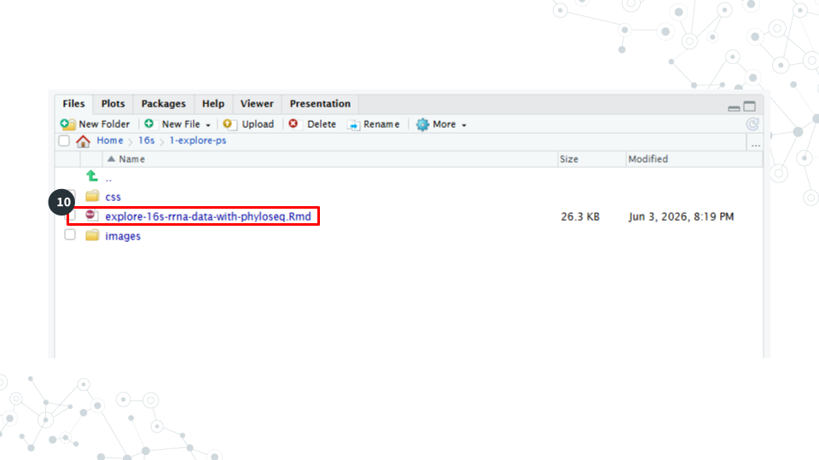Tick the checkbox beside the images folder
Image resolution: width=819 pixels, height=460 pixels.
point(69,235)
